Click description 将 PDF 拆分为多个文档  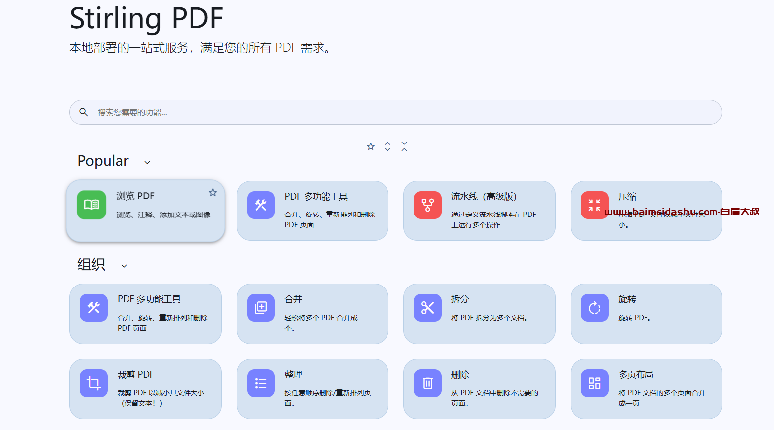tap(490, 318)
